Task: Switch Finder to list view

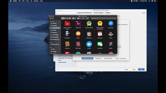Action: (65, 18)
